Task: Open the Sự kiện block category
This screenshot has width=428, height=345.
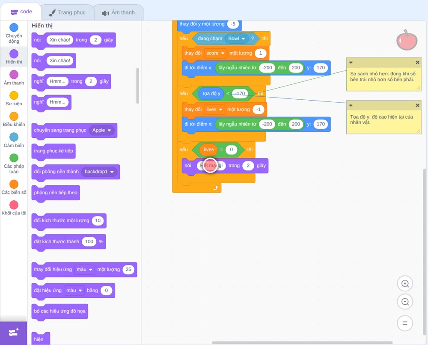Action: click(14, 98)
